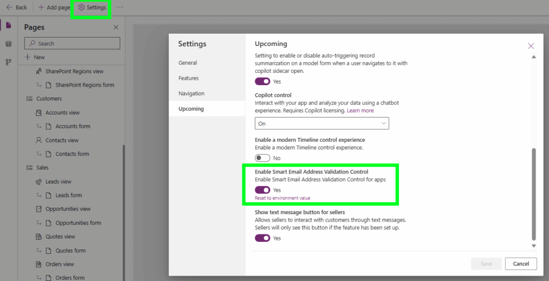The width and height of the screenshot is (549, 281).
Task: Switch to the General settings tab
Action: click(x=188, y=63)
